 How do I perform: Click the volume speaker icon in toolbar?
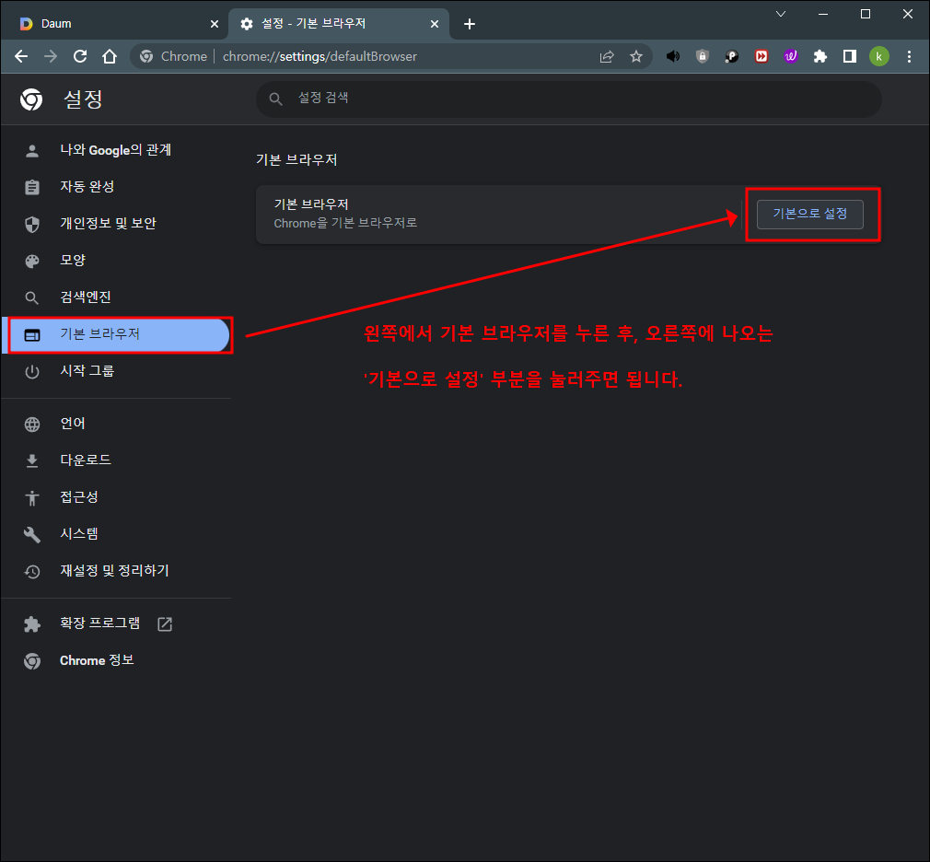click(x=673, y=56)
